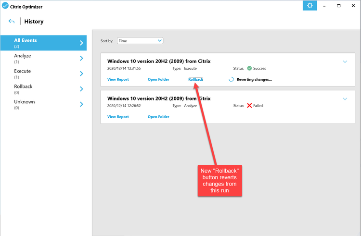The image size is (361, 236).
Task: Open the Rollback category chevron arrow
Action: tap(81, 89)
